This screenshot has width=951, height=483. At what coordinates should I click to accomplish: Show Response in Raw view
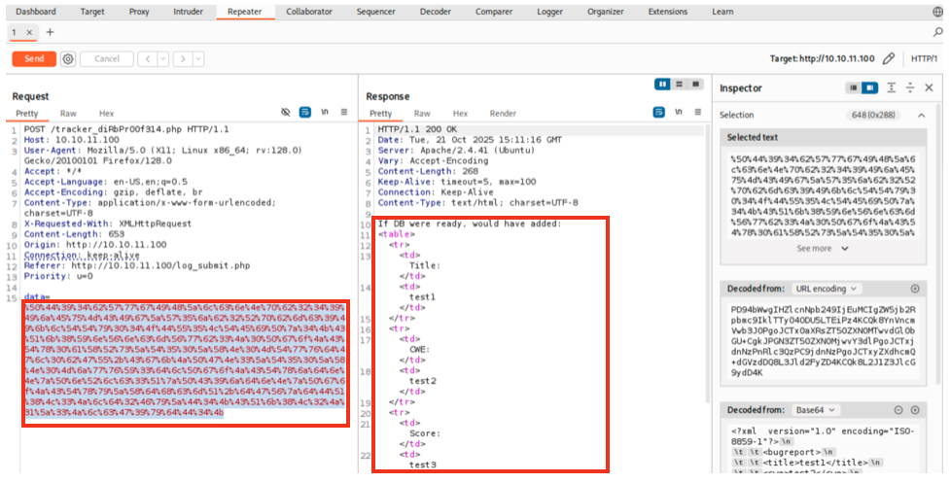tap(422, 114)
